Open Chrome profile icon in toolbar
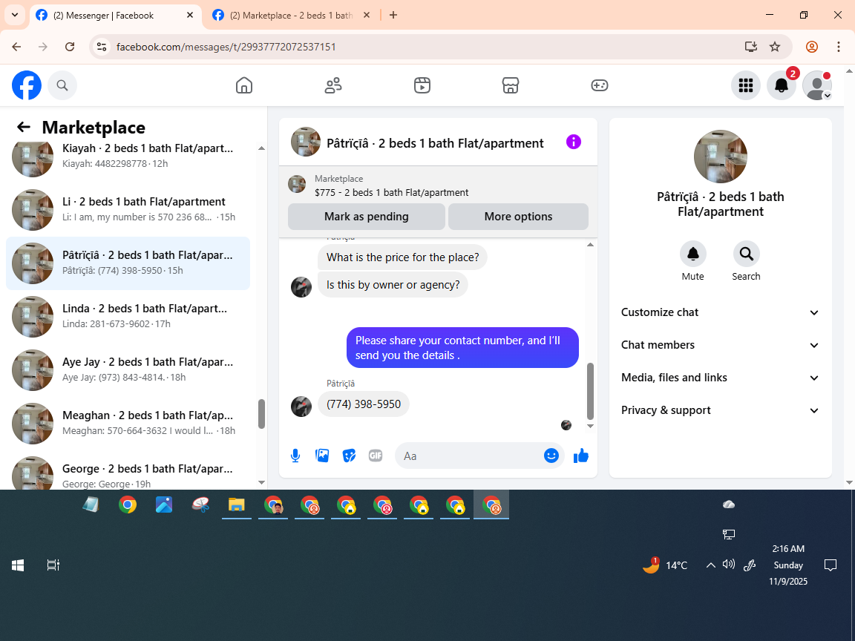Viewport: 855px width, 641px height. point(812,47)
